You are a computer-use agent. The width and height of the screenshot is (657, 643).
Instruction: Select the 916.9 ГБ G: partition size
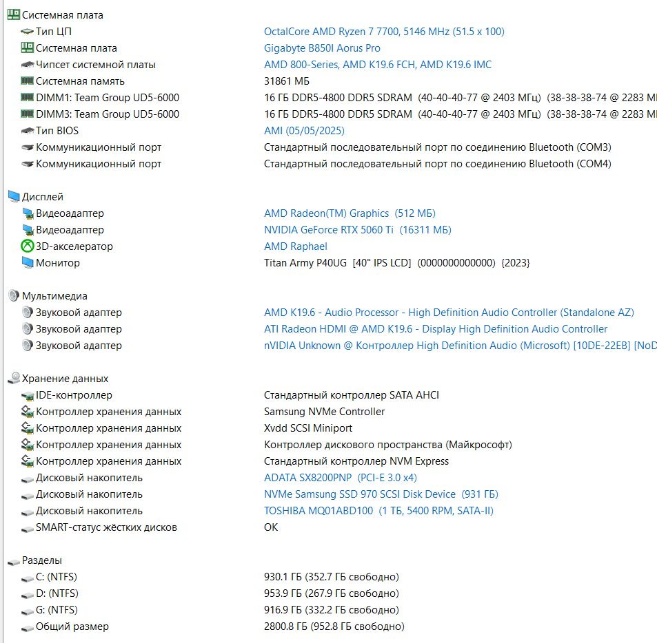tap(331, 610)
